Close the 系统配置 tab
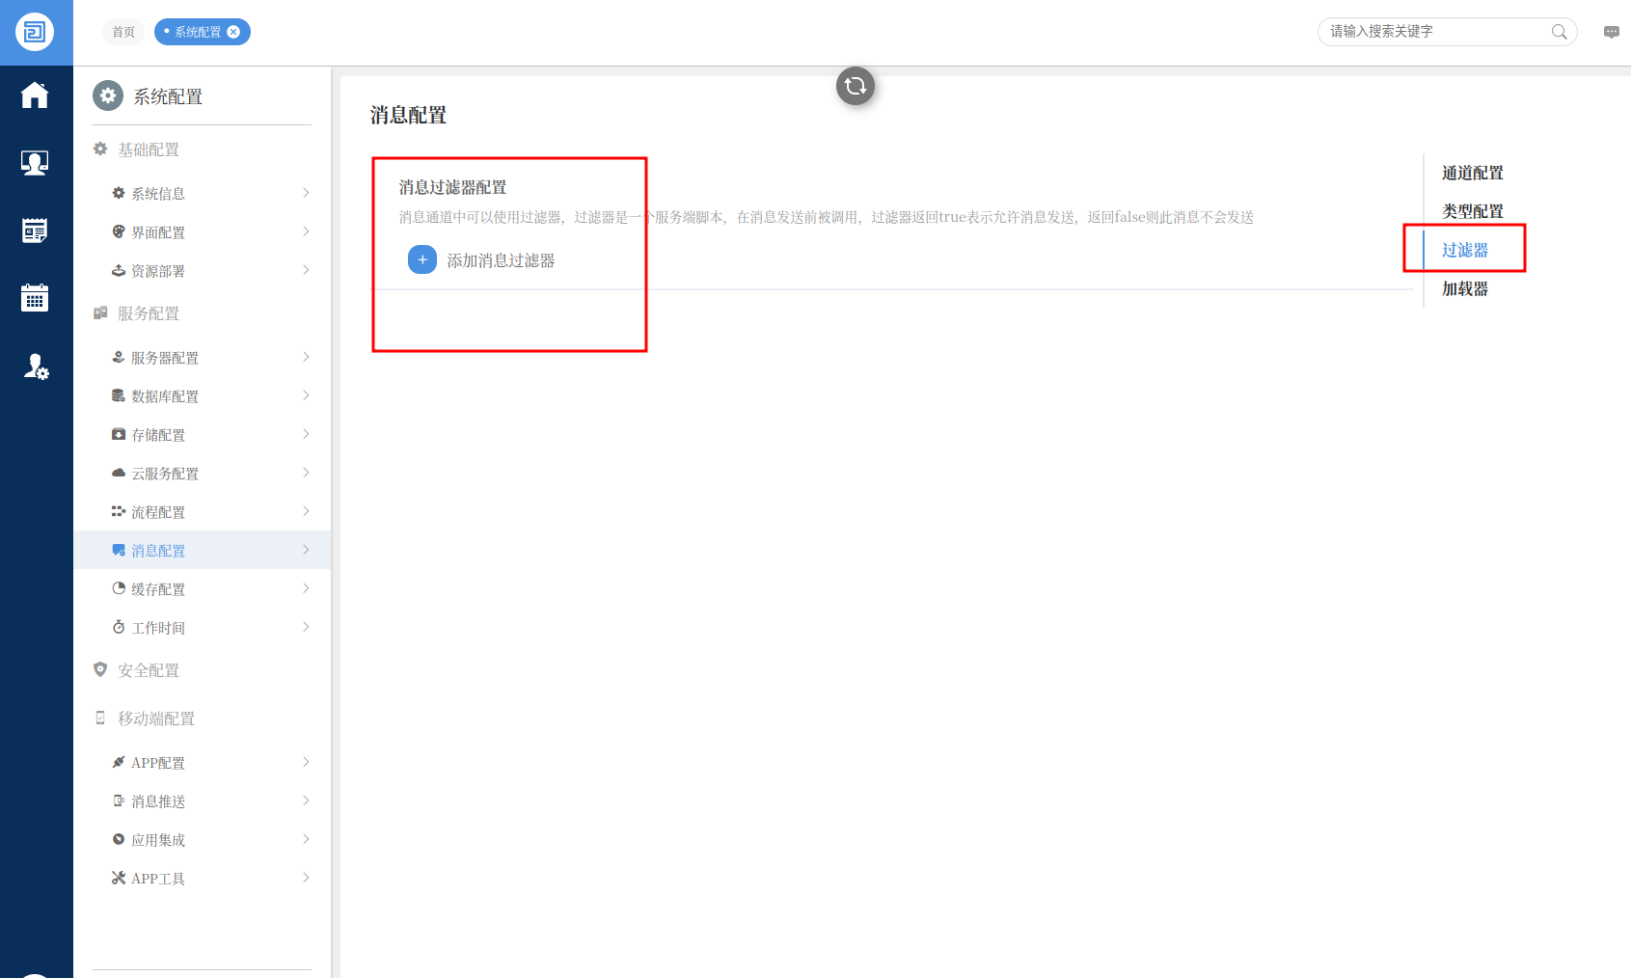The image size is (1631, 978). (x=233, y=32)
